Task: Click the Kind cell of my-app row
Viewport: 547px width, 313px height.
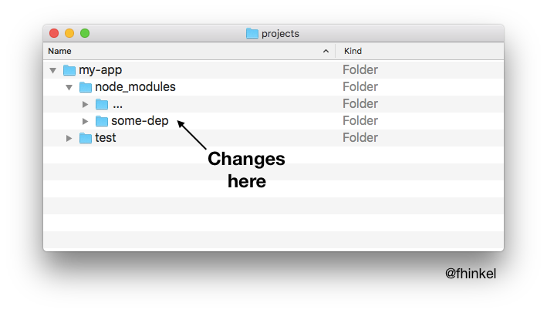Action: (x=360, y=69)
